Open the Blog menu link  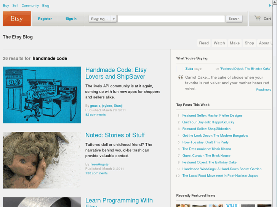click(x=46, y=6)
